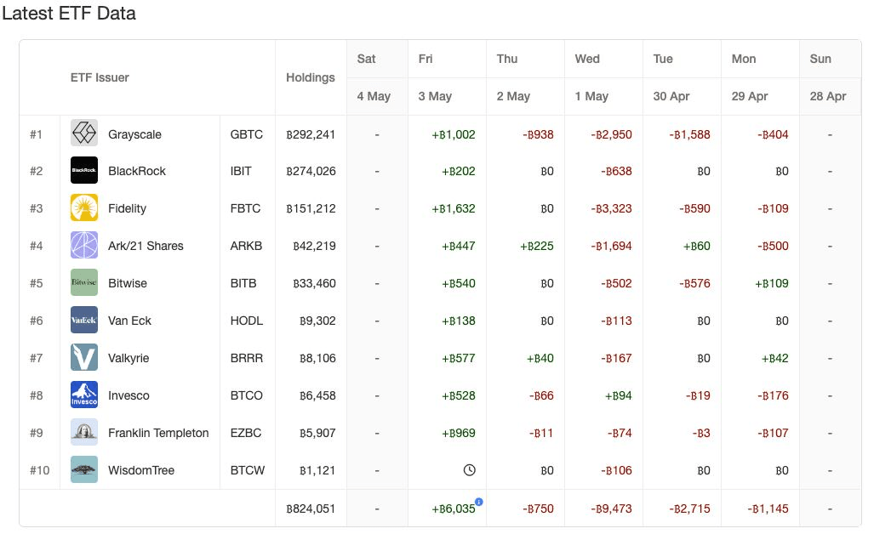
Task: Select the GBTC ticker symbol
Action: [x=247, y=134]
